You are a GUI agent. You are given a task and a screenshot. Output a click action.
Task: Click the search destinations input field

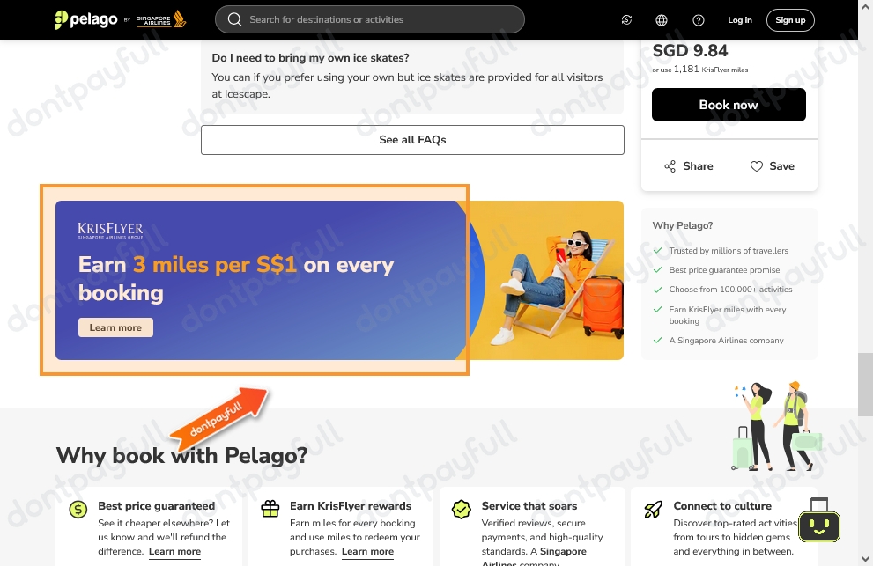point(370,19)
